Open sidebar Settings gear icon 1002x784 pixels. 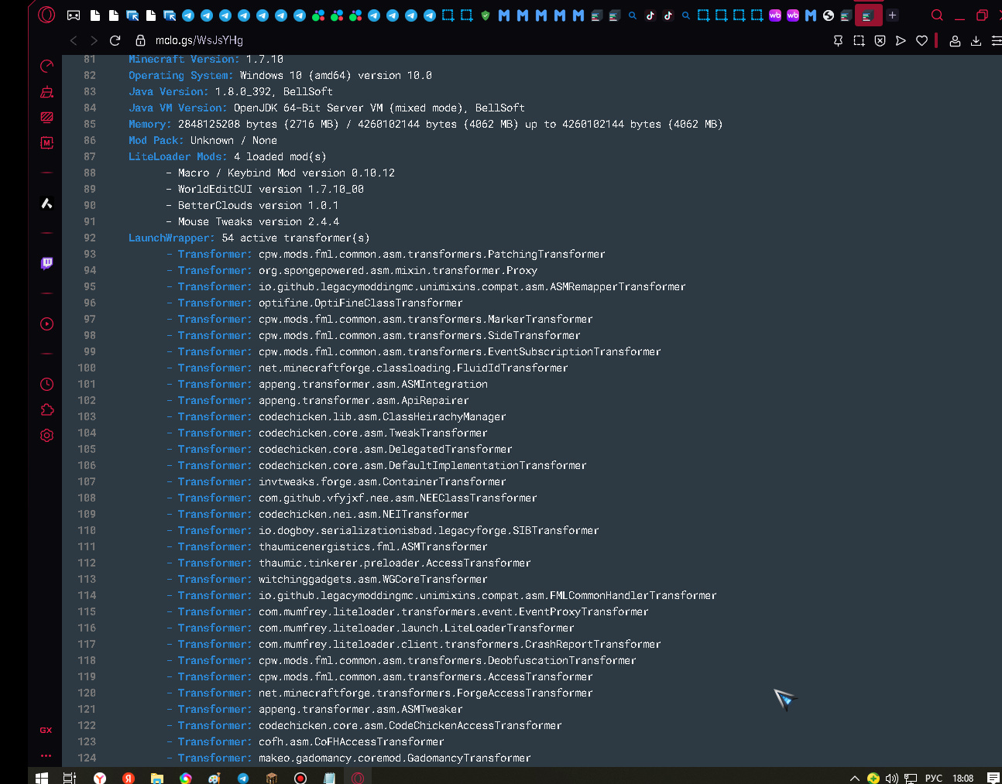(x=46, y=435)
